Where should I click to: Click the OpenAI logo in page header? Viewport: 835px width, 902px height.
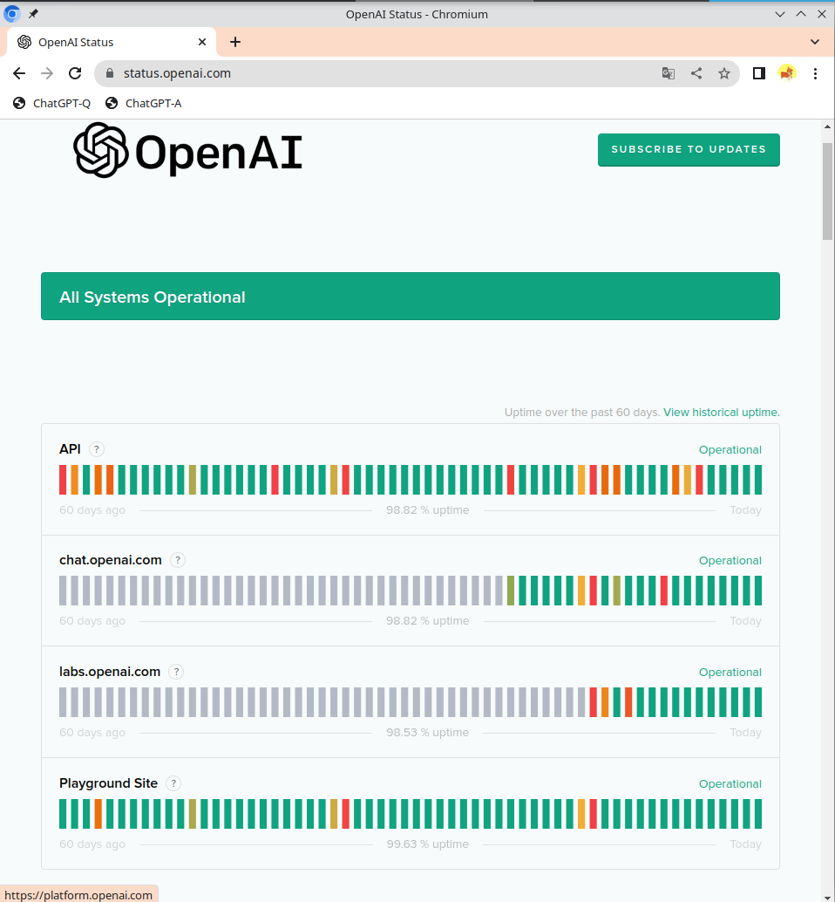[x=187, y=150]
